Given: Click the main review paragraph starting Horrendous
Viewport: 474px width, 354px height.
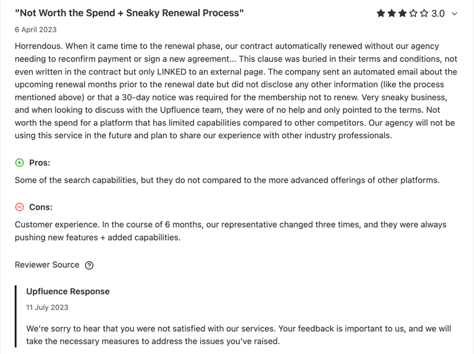Looking at the screenshot, I should [236, 90].
